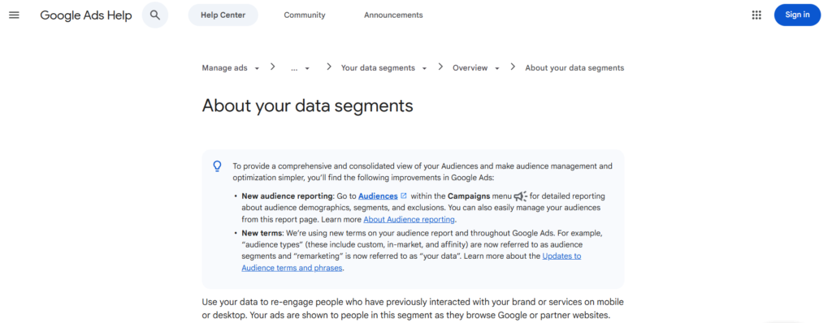
Task: Click the Google Ads Help title
Action: [x=86, y=15]
